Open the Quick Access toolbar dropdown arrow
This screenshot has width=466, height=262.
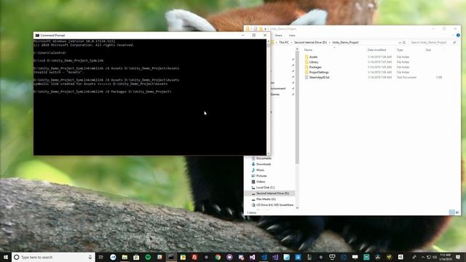(265, 29)
